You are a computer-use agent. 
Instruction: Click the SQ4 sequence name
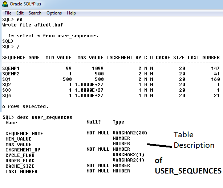(x=7, y=96)
